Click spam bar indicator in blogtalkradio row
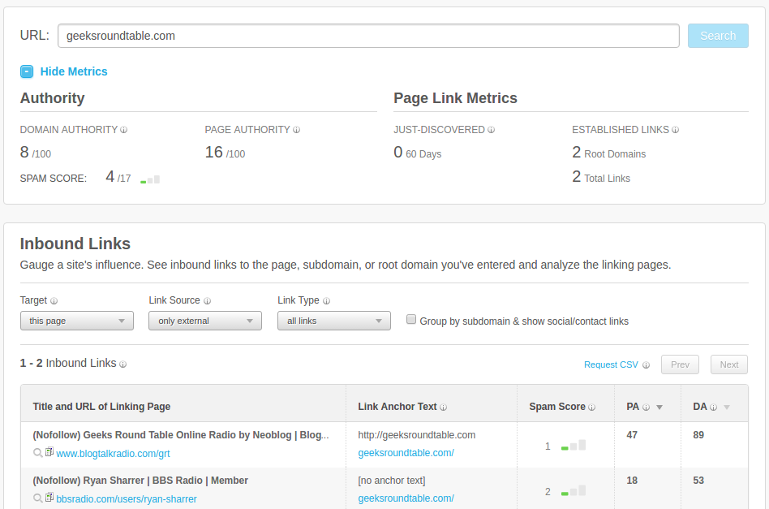 point(574,445)
